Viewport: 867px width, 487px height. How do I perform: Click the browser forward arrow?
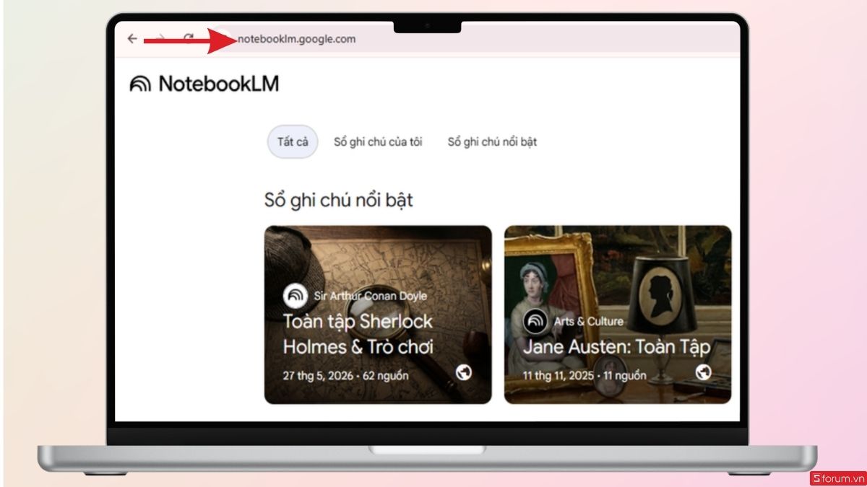tap(160, 39)
